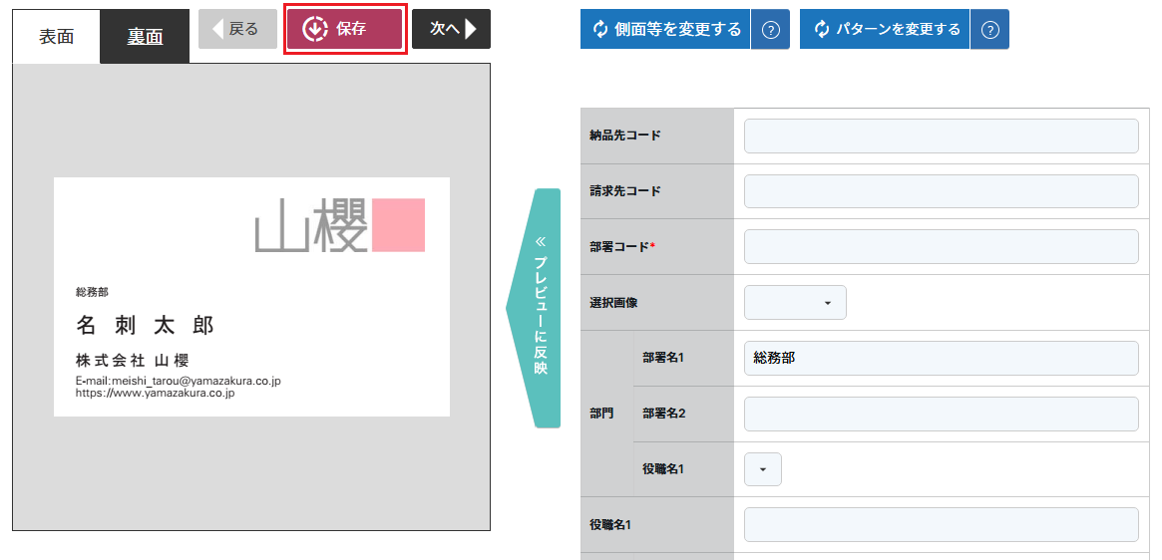The width and height of the screenshot is (1162, 560).
Task: Select the 表面 tab
Action: click(56, 37)
